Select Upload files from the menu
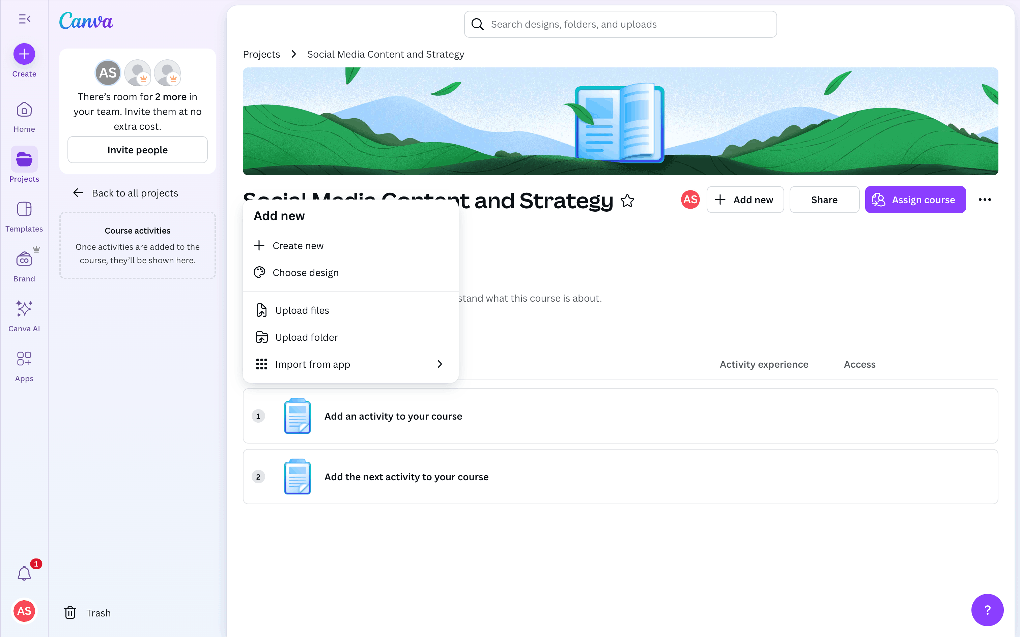Screen dimensions: 1020x637 point(302,310)
